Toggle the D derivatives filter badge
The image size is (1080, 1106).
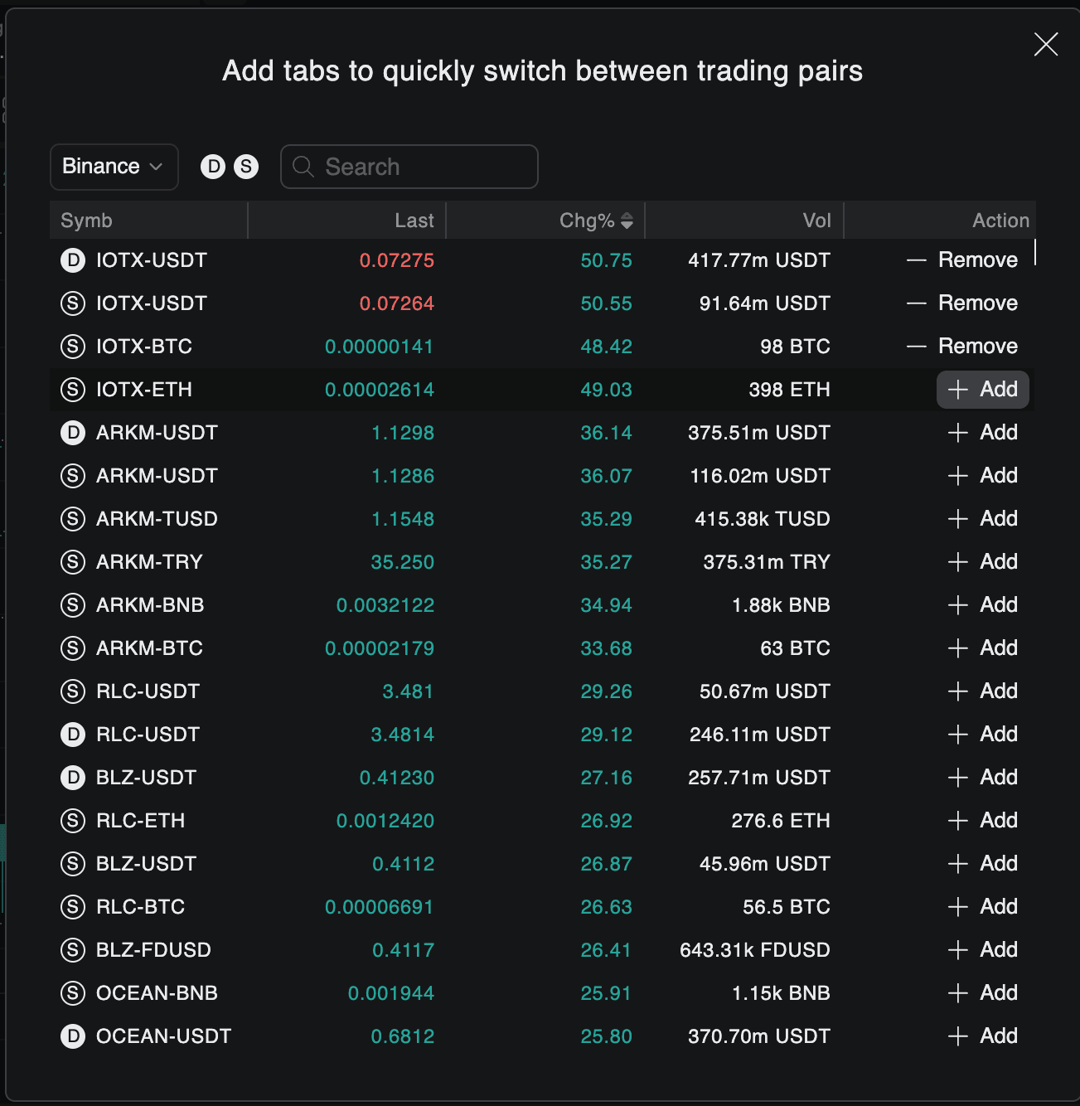[213, 167]
